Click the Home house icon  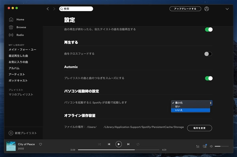tap(11, 19)
